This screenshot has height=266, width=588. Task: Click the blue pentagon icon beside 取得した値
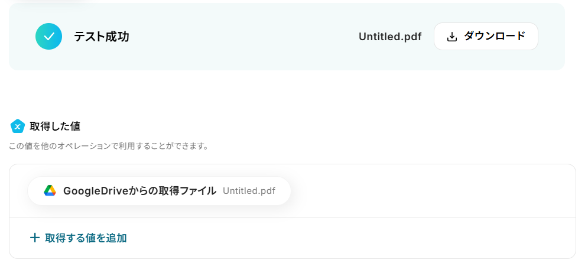[18, 126]
